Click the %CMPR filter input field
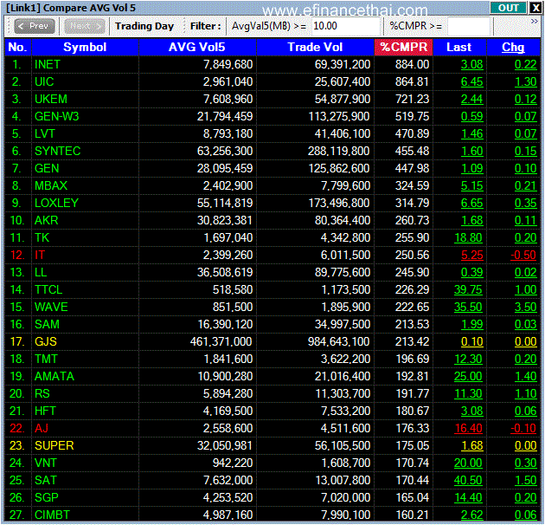The width and height of the screenshot is (545, 525). pos(469,26)
